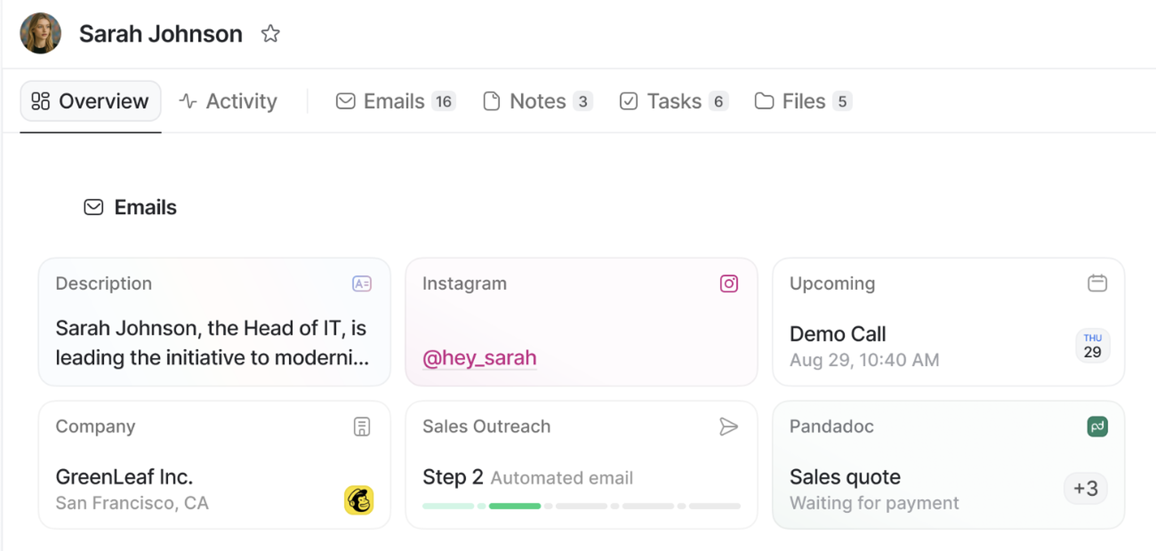Select the Overview tab
This screenshot has width=1156, height=551.
coord(90,101)
